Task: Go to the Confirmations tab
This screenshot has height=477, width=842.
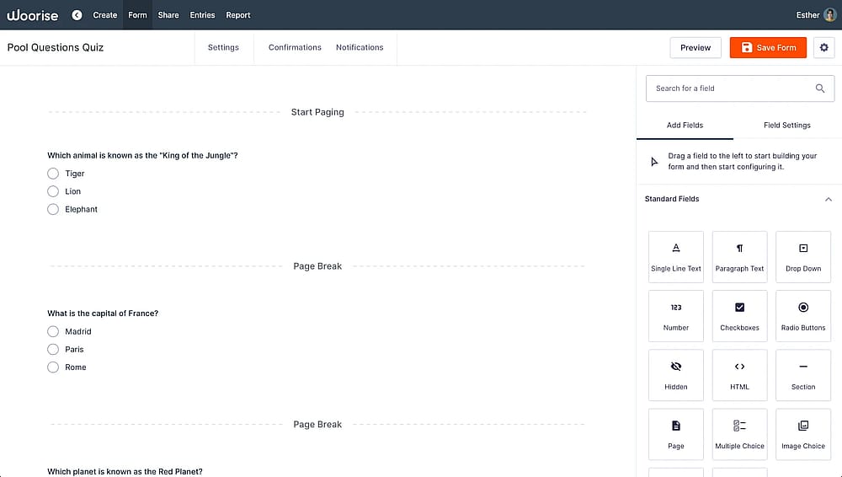Action: tap(295, 47)
